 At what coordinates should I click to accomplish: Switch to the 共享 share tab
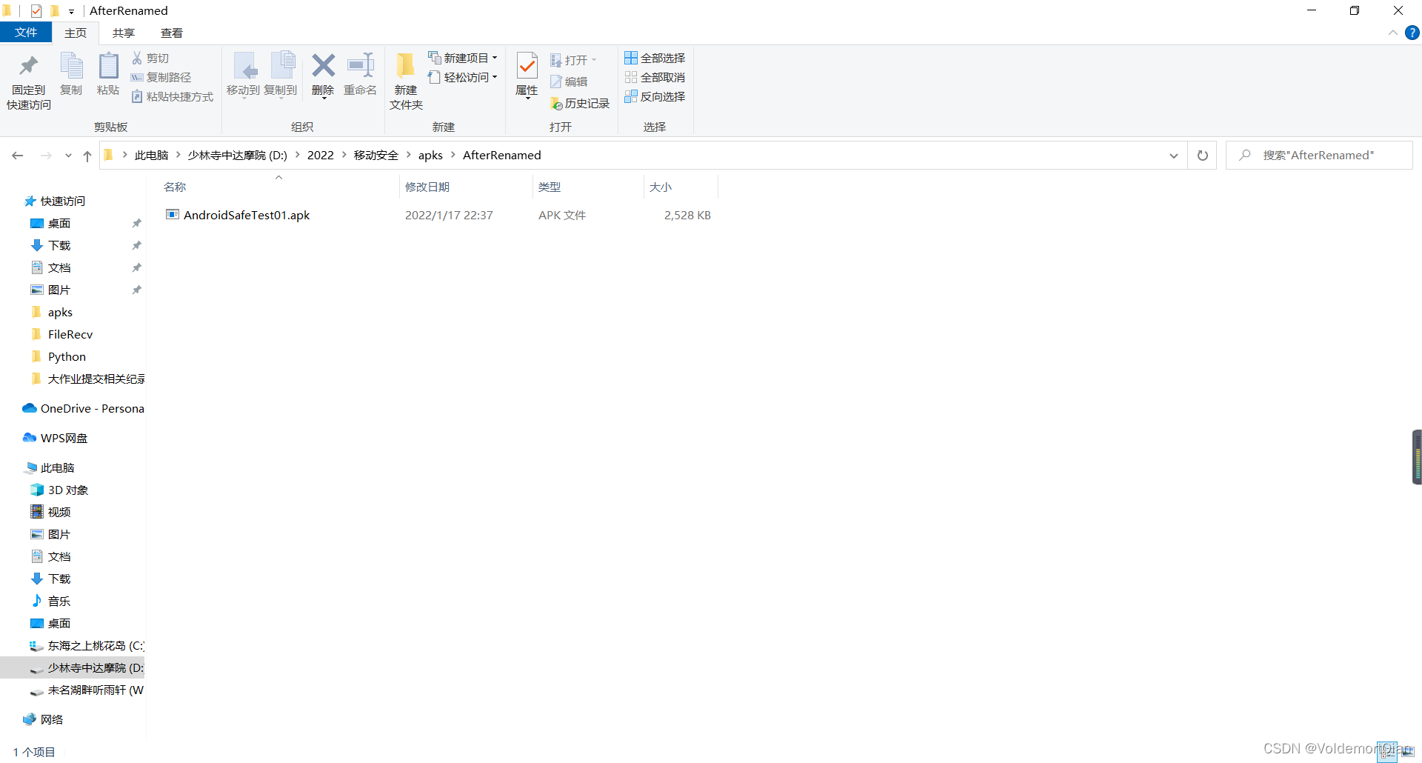click(x=124, y=33)
